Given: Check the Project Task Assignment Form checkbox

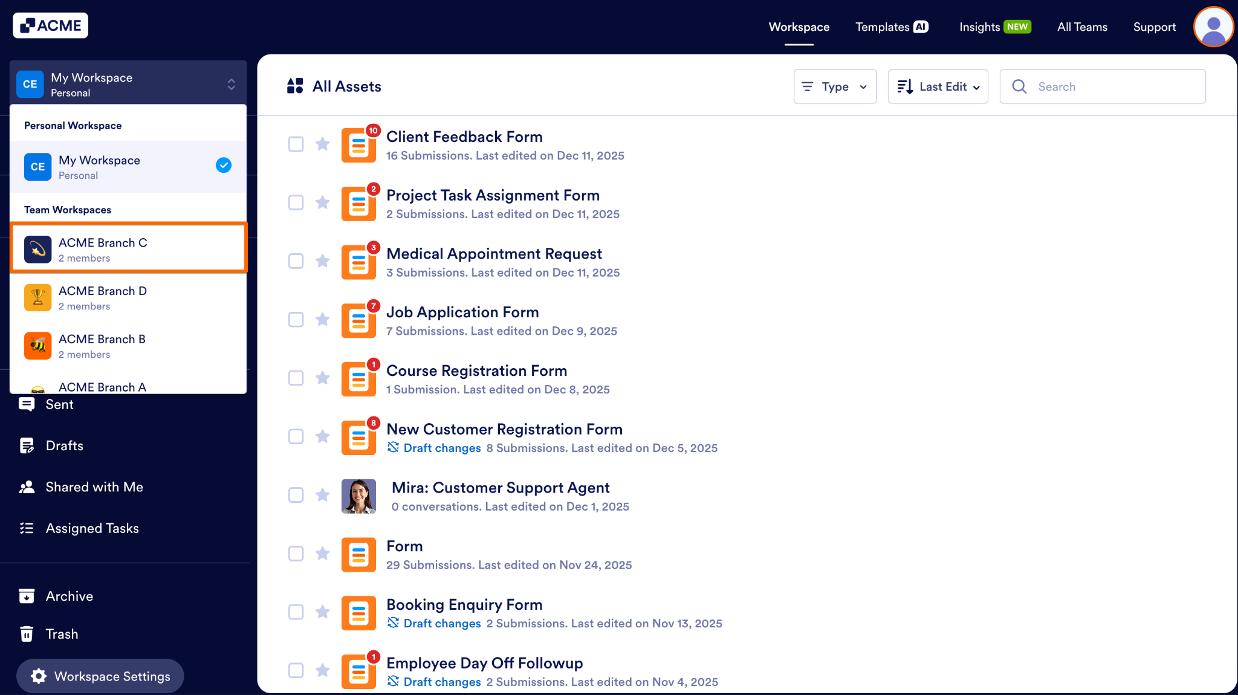Looking at the screenshot, I should click(296, 202).
